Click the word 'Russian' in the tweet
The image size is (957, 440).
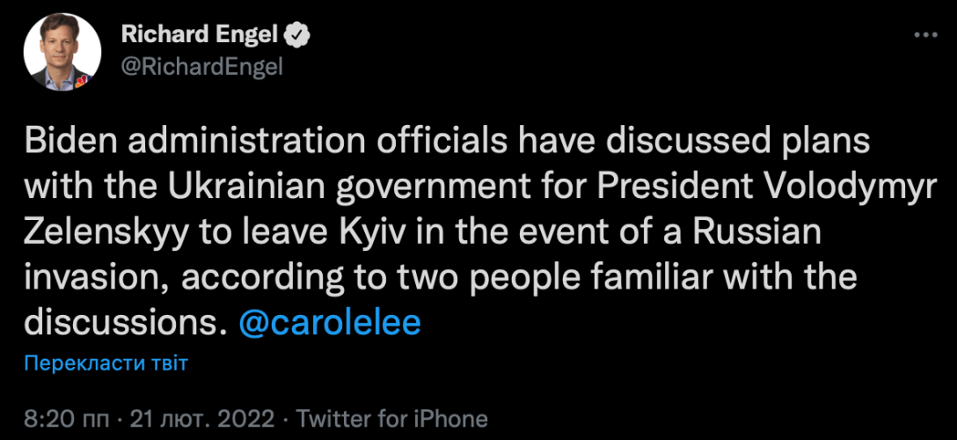pos(754,233)
